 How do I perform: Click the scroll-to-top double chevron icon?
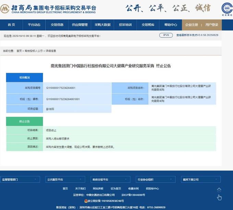click(219, 190)
